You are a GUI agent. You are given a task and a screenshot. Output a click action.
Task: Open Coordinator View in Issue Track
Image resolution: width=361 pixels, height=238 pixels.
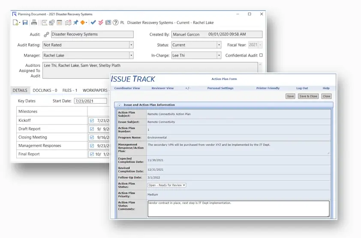[127, 88]
